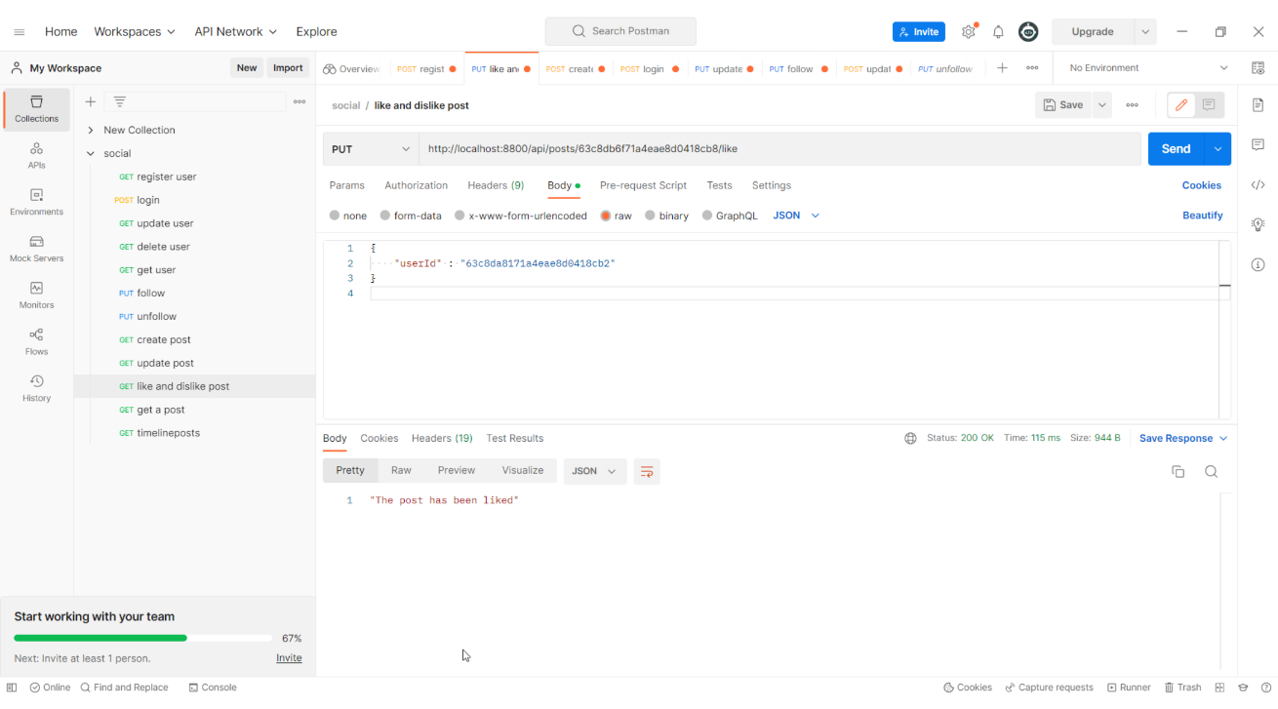Select the Environments sidebar icon
Image resolution: width=1278 pixels, height=709 pixels.
36,201
